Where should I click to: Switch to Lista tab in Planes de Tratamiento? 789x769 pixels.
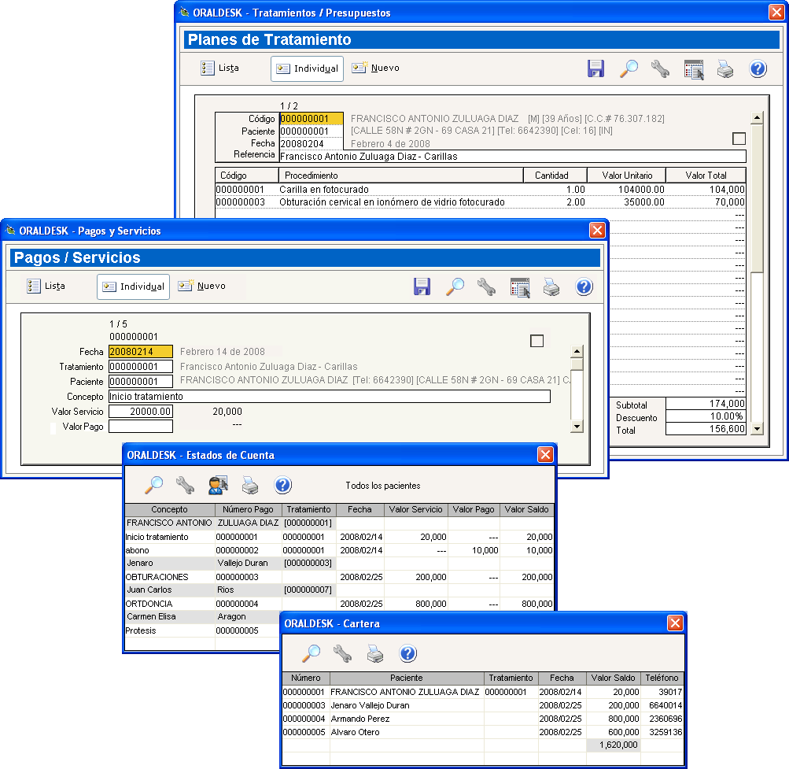click(x=220, y=68)
